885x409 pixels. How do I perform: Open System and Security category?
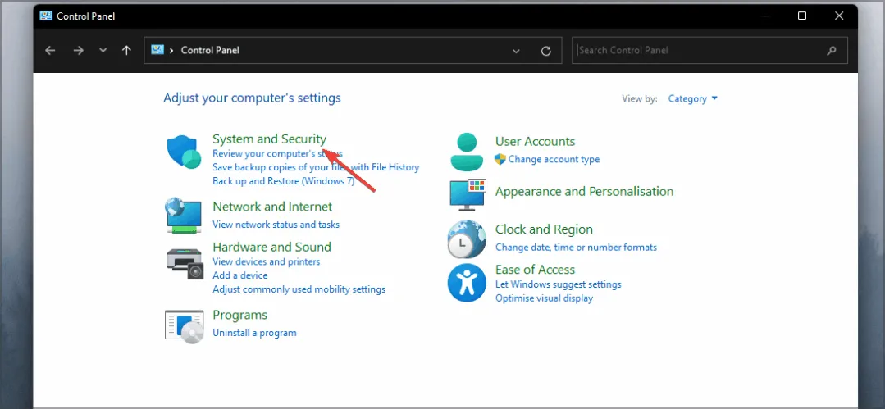269,139
